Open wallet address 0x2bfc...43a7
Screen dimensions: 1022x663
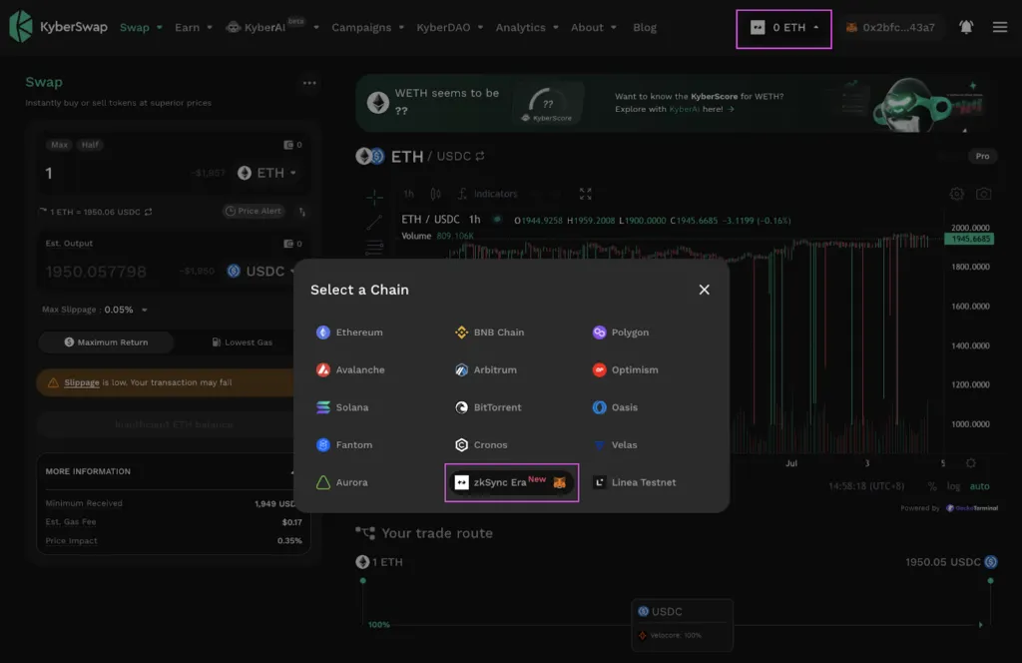tap(889, 27)
